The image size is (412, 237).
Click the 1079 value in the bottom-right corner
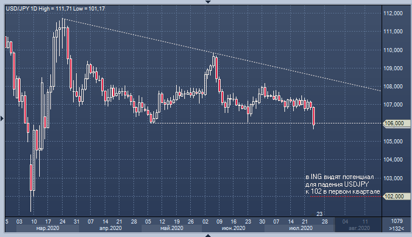[x=396, y=221]
